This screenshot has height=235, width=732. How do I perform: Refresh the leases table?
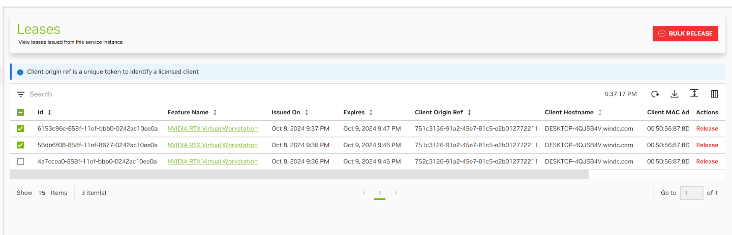[x=655, y=94]
